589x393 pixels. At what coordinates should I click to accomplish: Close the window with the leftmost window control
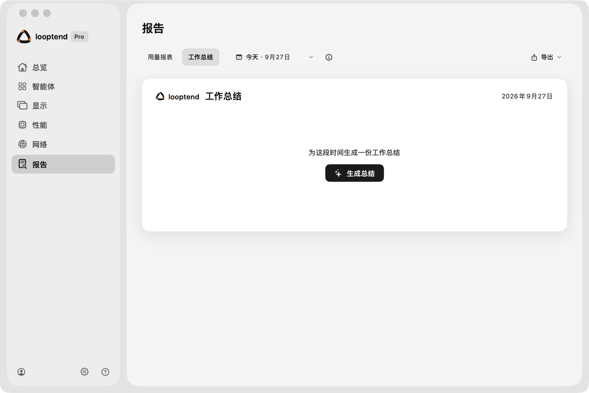point(23,13)
